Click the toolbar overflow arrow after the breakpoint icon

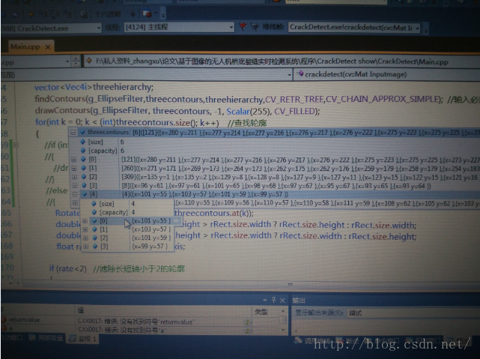click(163, 14)
